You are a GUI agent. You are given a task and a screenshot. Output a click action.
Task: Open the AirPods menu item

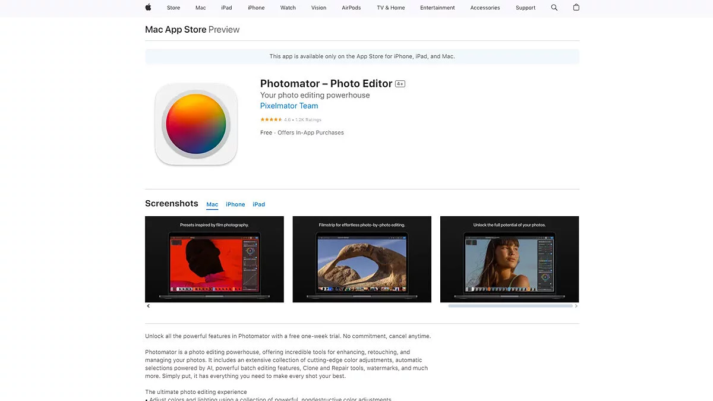click(351, 8)
